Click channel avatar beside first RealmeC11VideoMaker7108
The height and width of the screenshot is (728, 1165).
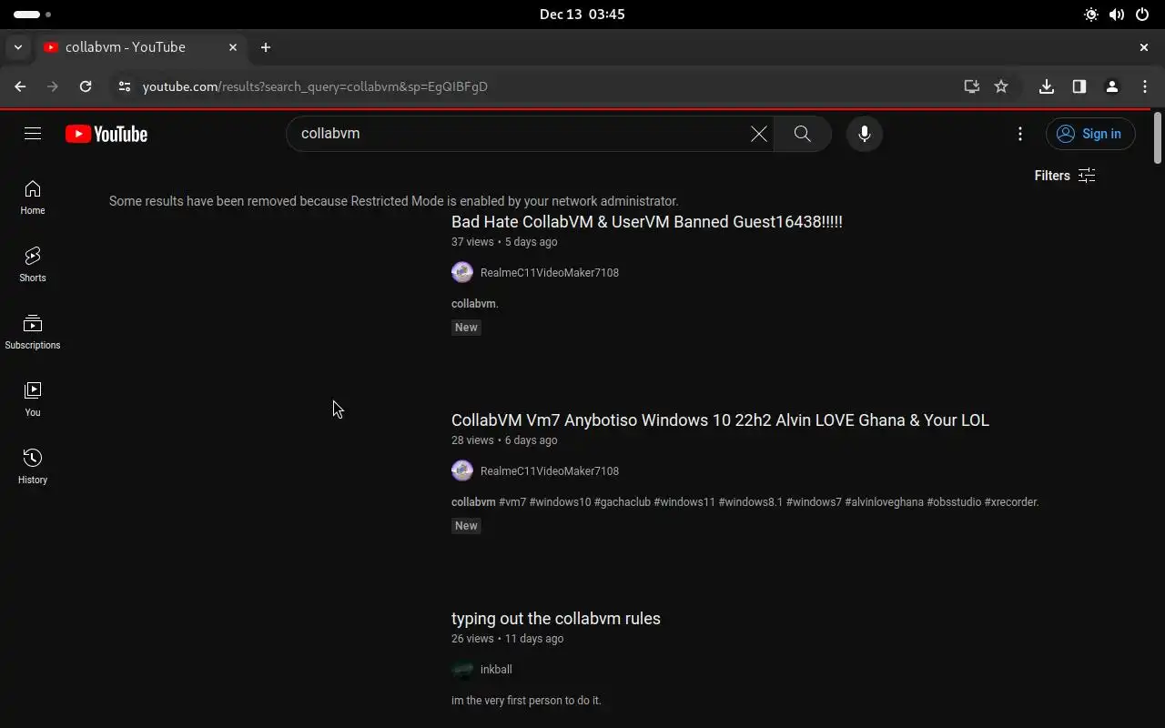(x=462, y=272)
